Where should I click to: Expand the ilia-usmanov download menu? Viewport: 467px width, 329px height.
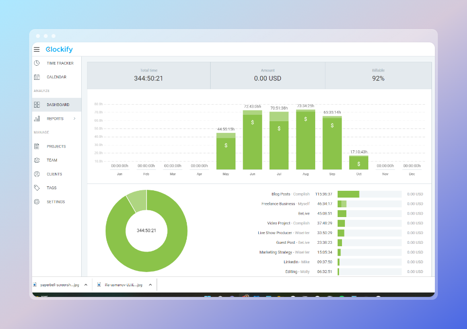150,284
